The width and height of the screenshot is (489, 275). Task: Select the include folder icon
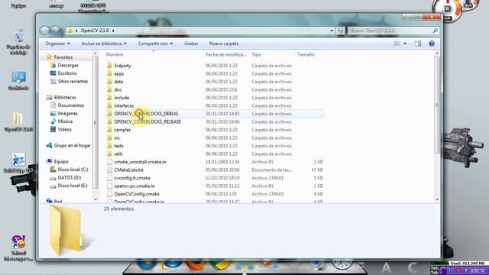109,98
